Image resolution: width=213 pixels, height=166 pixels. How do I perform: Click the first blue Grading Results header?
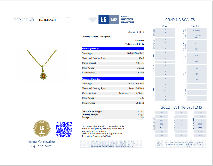tap(113, 48)
